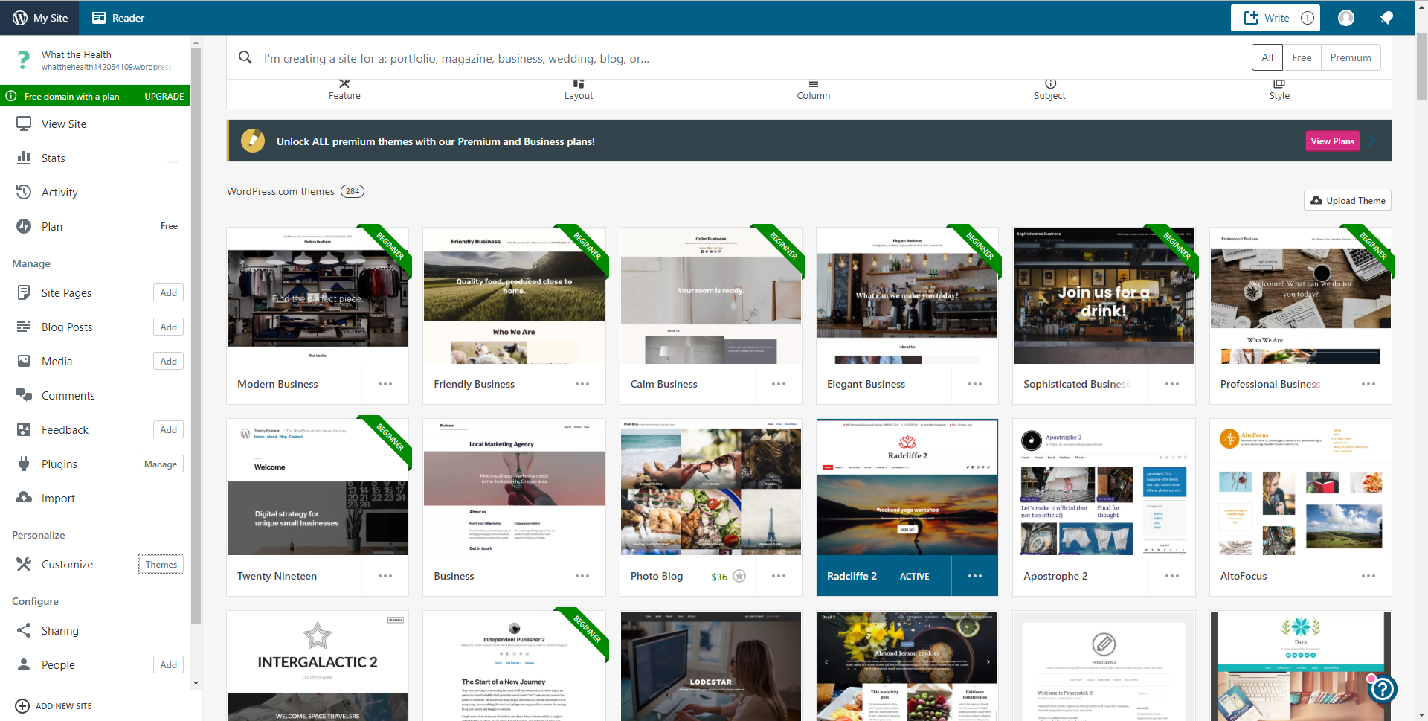The height and width of the screenshot is (721, 1428).
Task: Open more options for Sophisticated Business theme
Action: (1172, 384)
